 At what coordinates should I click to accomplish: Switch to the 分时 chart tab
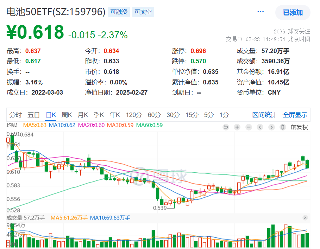[x=15, y=115]
